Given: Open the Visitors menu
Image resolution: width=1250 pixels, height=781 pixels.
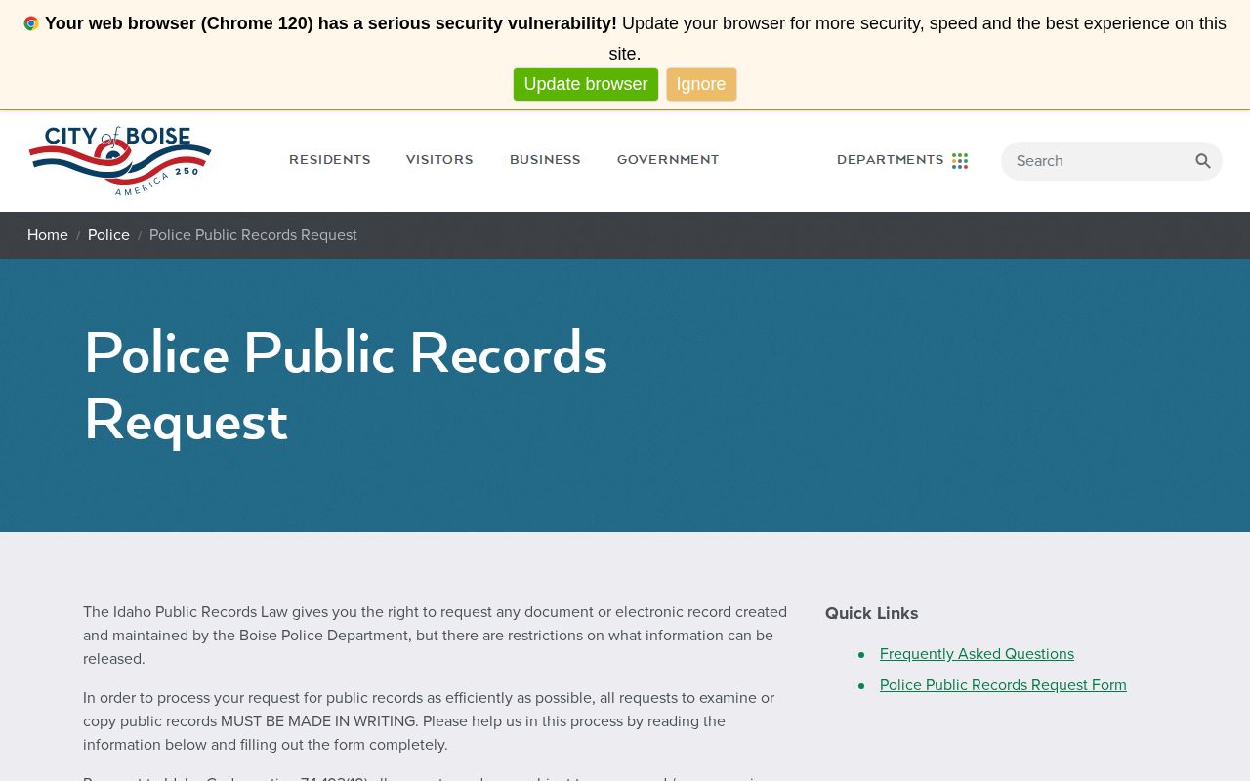Looking at the screenshot, I should point(439,160).
